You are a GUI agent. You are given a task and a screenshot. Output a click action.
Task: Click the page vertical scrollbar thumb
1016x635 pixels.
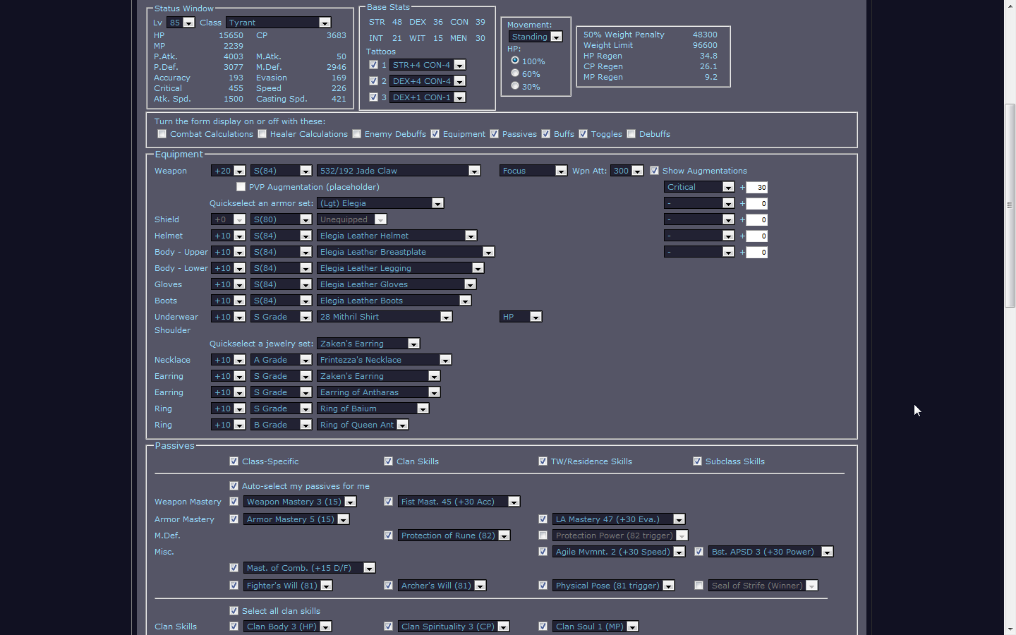click(1010, 205)
